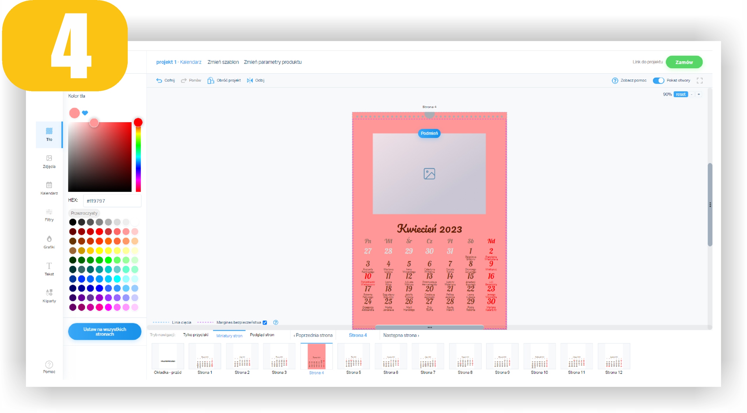The image size is (747, 413).
Task: Switch to Tylko przyciski navigation mode
Action: [x=196, y=335]
